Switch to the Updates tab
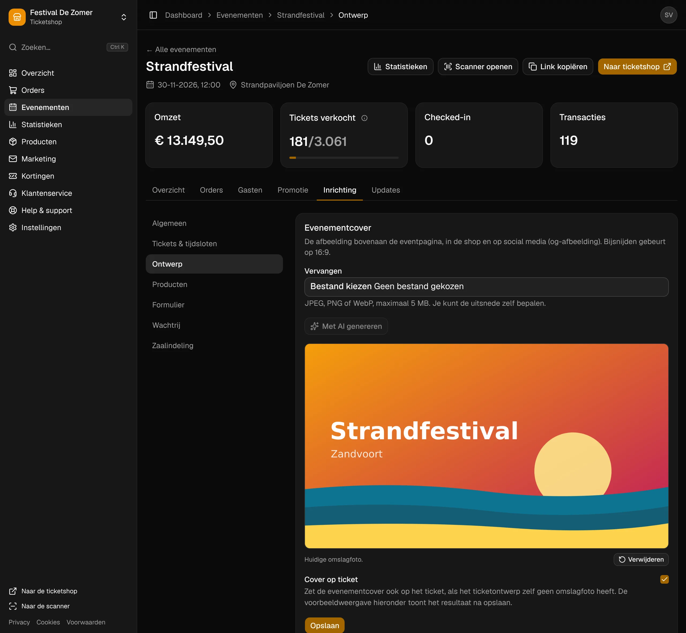686x633 pixels. 386,190
